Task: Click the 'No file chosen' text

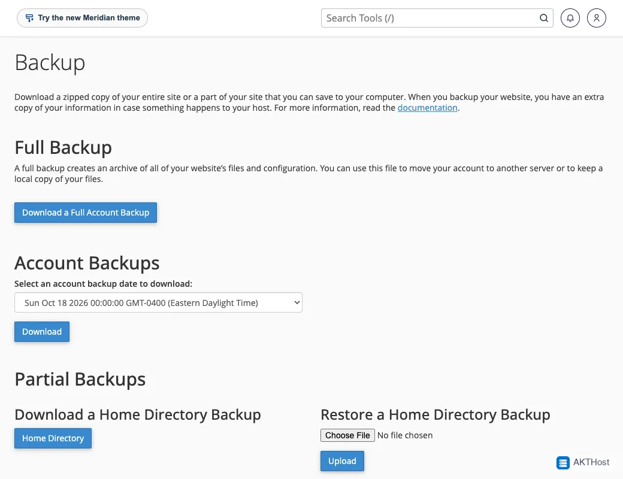Action: pyautogui.click(x=405, y=435)
